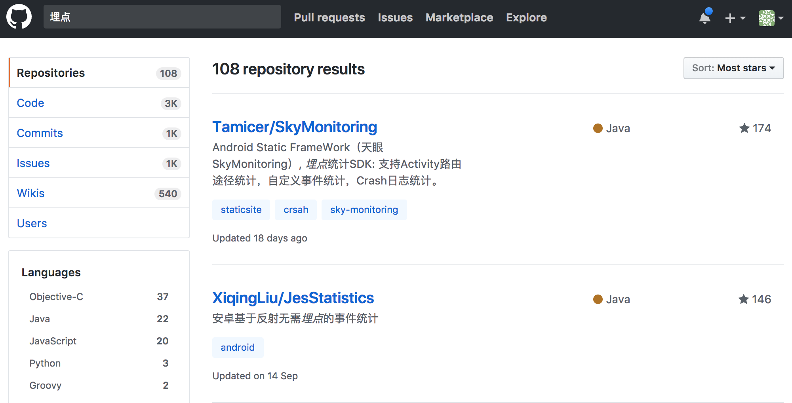Switch to Commits search results
The image size is (792, 403).
[x=99, y=133]
